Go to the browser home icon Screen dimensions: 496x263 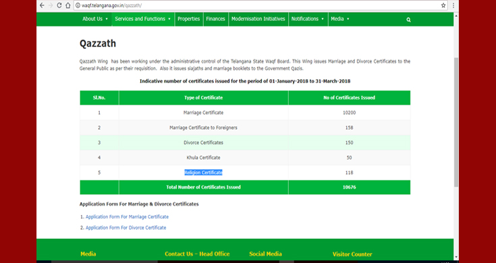(x=67, y=5)
